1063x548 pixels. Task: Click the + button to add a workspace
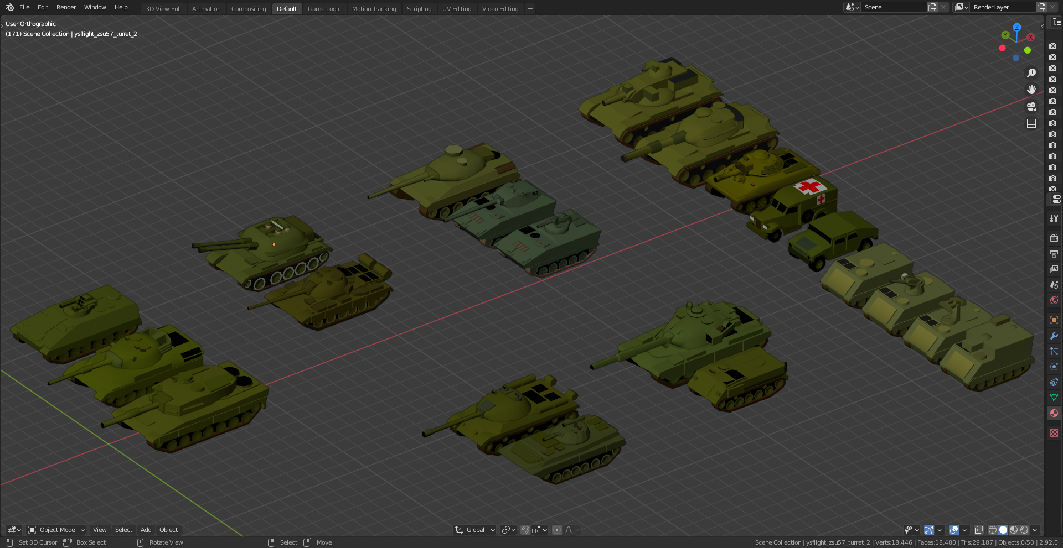click(x=529, y=8)
